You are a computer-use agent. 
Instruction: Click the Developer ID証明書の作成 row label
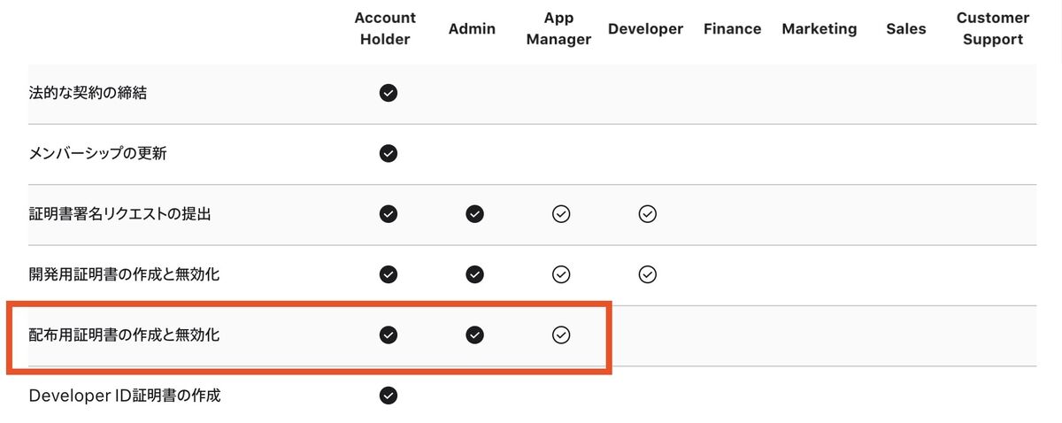[x=125, y=396]
